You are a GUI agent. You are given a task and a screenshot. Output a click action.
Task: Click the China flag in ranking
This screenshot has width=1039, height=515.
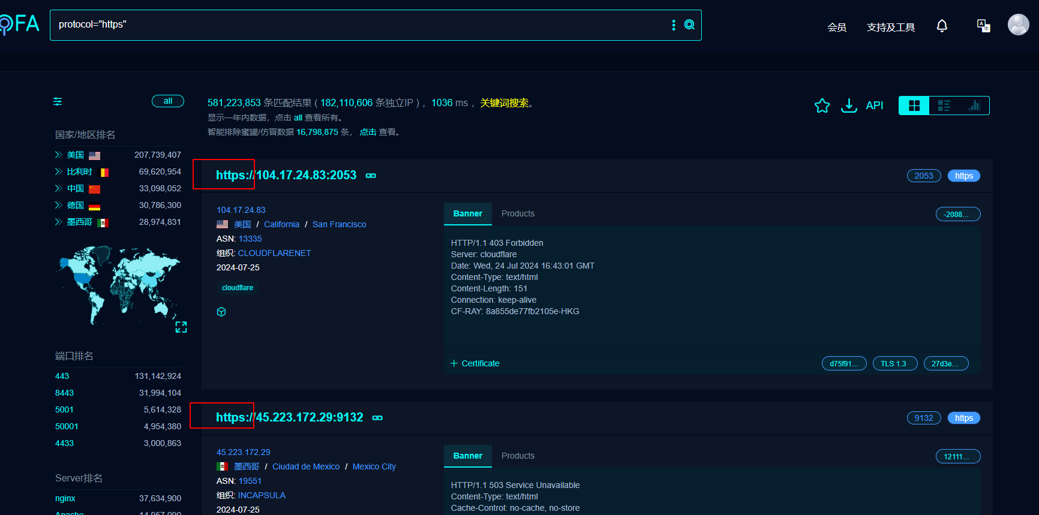[95, 189]
